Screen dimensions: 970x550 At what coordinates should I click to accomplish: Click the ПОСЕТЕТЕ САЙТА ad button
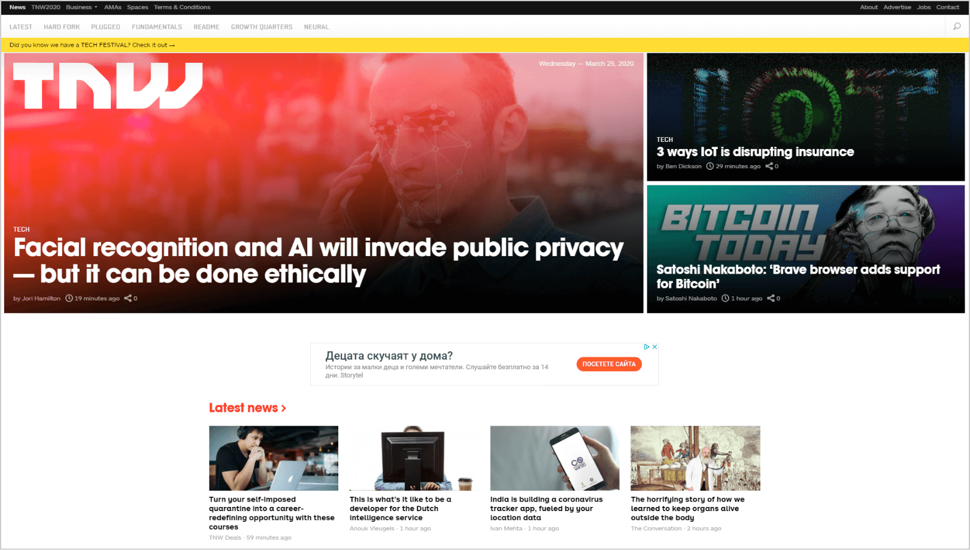(609, 364)
